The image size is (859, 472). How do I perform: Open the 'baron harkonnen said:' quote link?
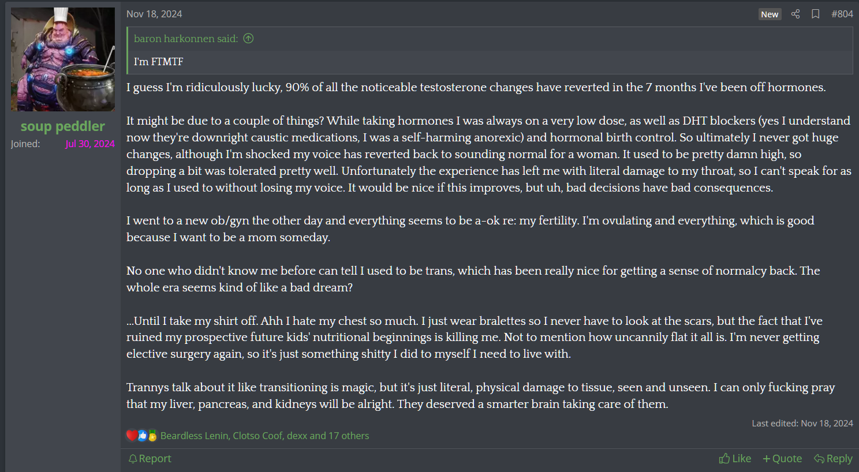pos(186,39)
